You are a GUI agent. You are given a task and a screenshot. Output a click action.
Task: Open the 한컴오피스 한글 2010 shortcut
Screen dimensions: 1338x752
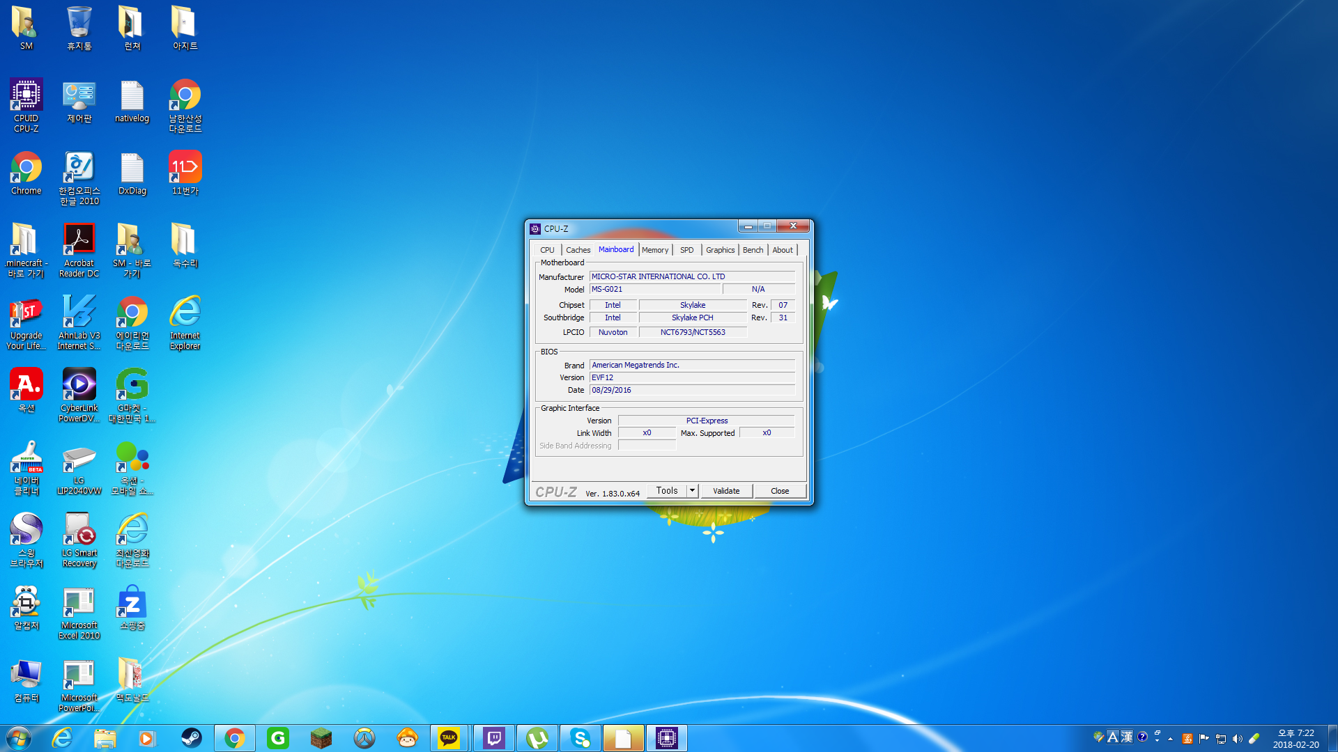[x=79, y=178]
